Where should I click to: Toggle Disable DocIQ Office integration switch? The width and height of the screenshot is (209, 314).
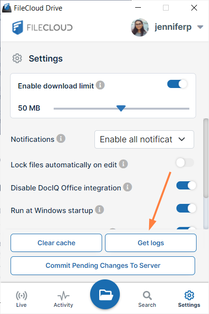[186, 186]
